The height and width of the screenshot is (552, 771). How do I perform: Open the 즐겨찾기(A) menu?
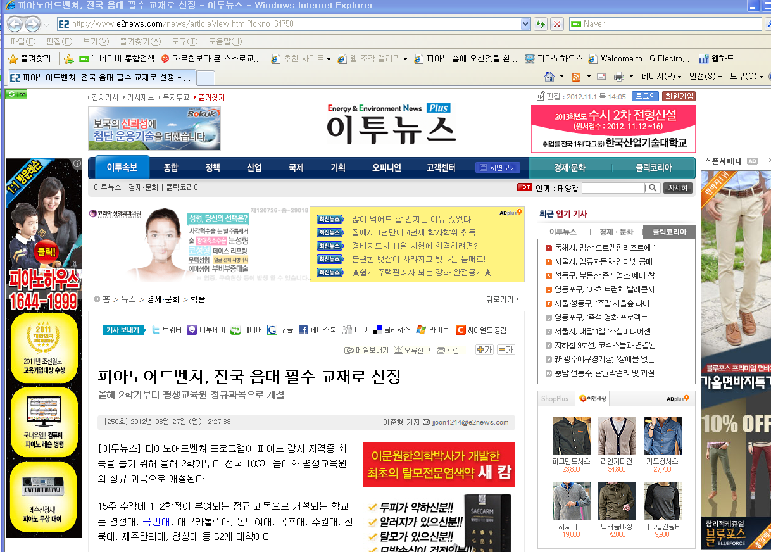coord(140,42)
